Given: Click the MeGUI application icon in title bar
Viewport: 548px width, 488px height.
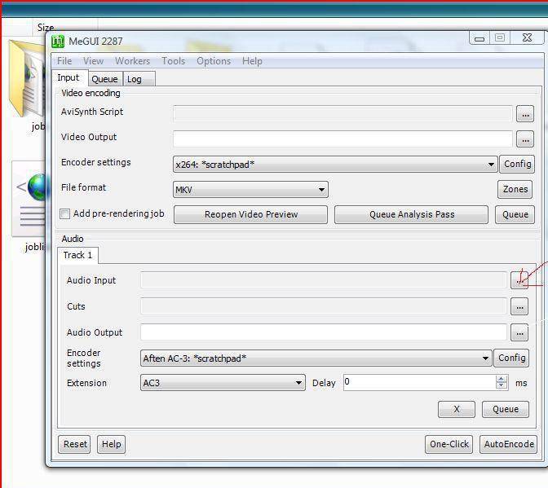Looking at the screenshot, I should tap(58, 42).
